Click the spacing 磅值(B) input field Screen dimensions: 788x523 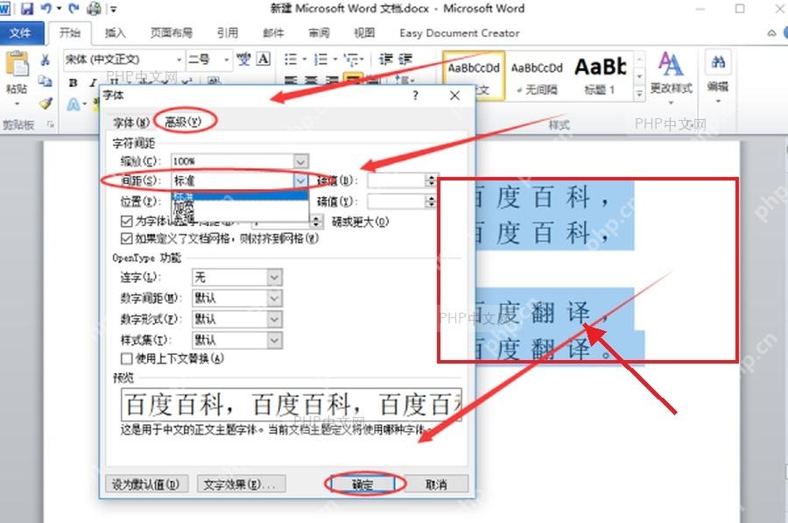(x=397, y=180)
